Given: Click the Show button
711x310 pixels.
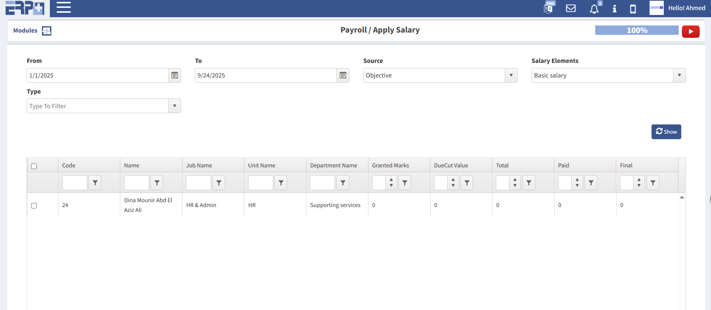Looking at the screenshot, I should coord(666,132).
